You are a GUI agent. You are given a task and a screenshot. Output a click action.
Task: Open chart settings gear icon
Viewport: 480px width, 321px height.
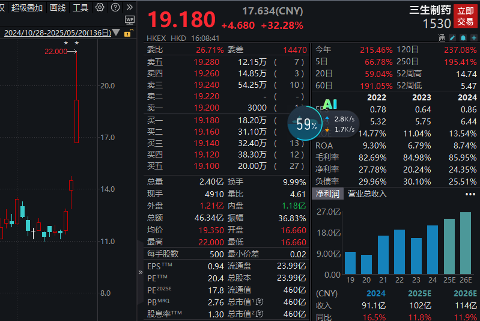[100, 8]
